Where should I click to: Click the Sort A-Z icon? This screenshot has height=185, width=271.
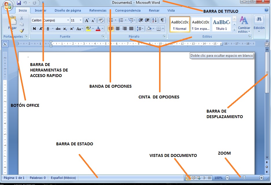[154, 20]
